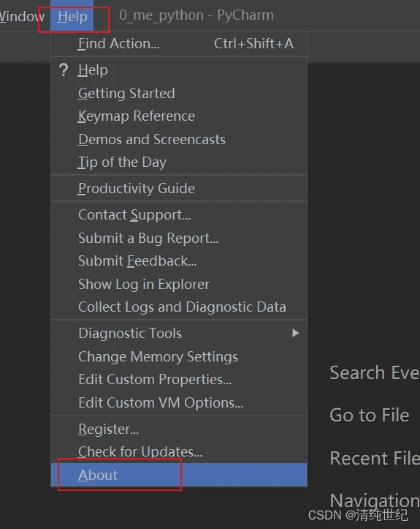Viewport: 420px width, 529px height.
Task: Choose Contact Support option
Action: pos(179,215)
